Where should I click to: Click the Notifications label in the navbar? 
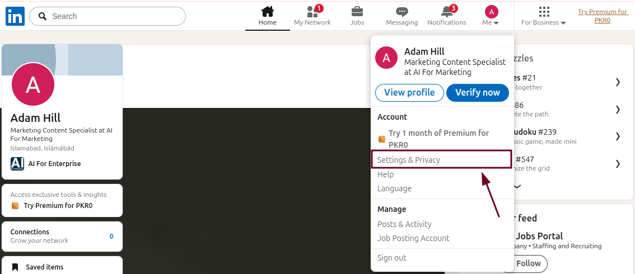pos(447,22)
